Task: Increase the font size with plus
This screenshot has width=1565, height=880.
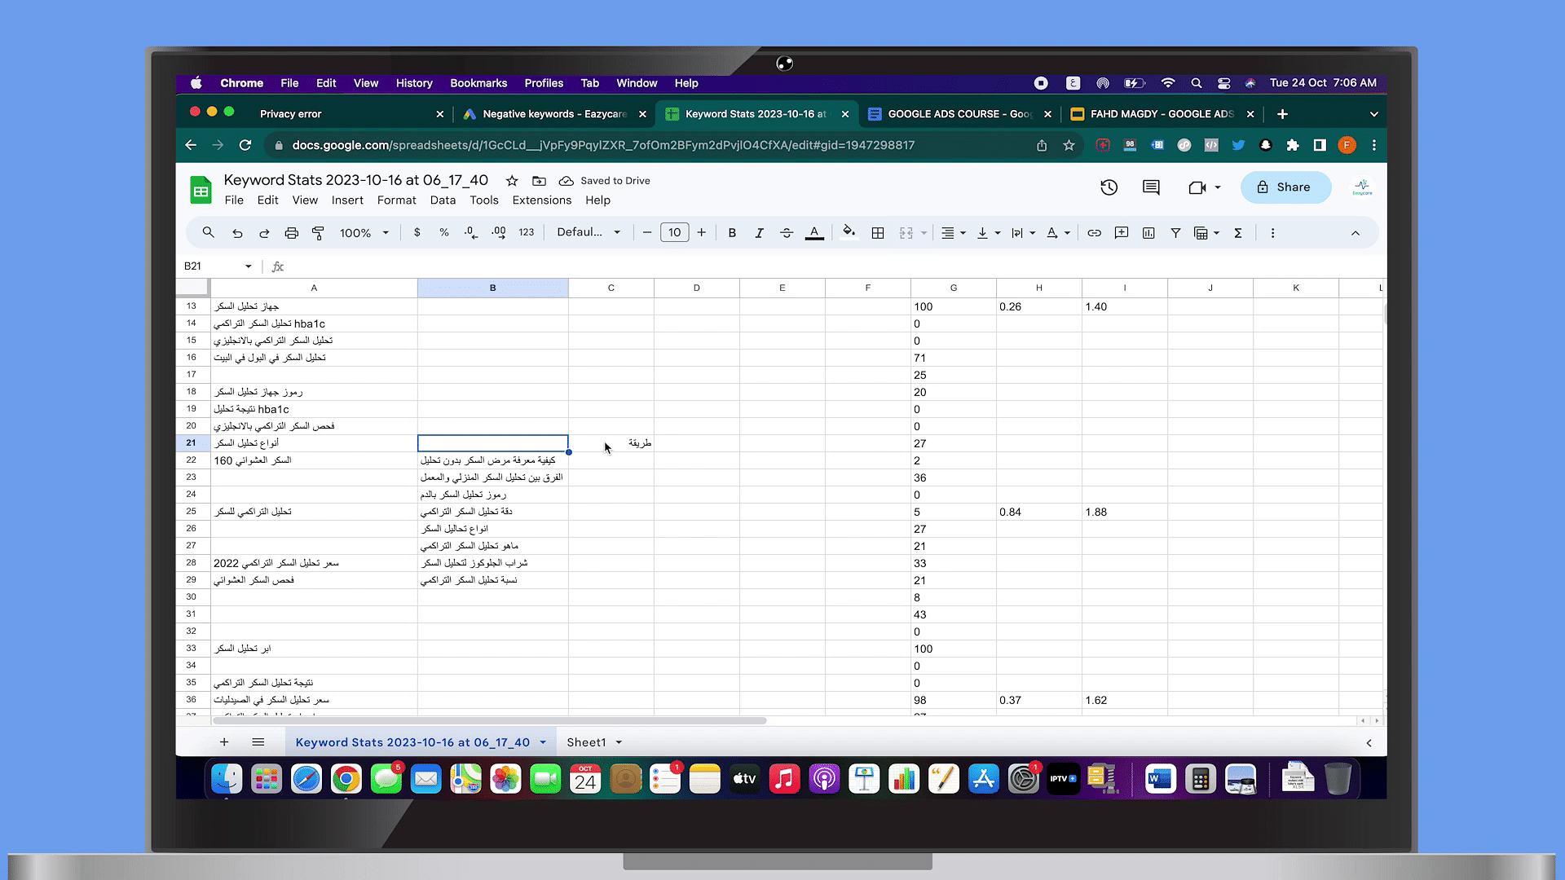Action: coord(701,233)
